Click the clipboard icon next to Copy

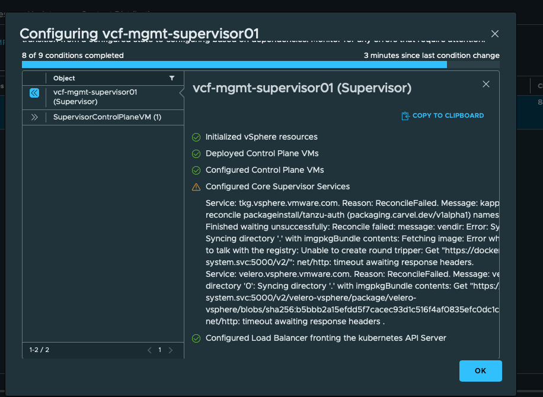(405, 116)
